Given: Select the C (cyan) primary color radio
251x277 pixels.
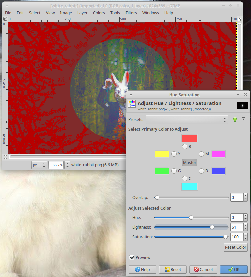Looking at the screenshot, I should coord(185,179).
